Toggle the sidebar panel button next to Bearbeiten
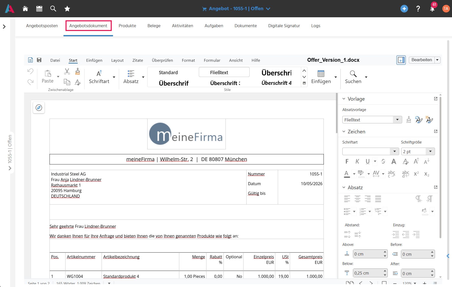This screenshot has width=452, height=287. click(x=401, y=60)
